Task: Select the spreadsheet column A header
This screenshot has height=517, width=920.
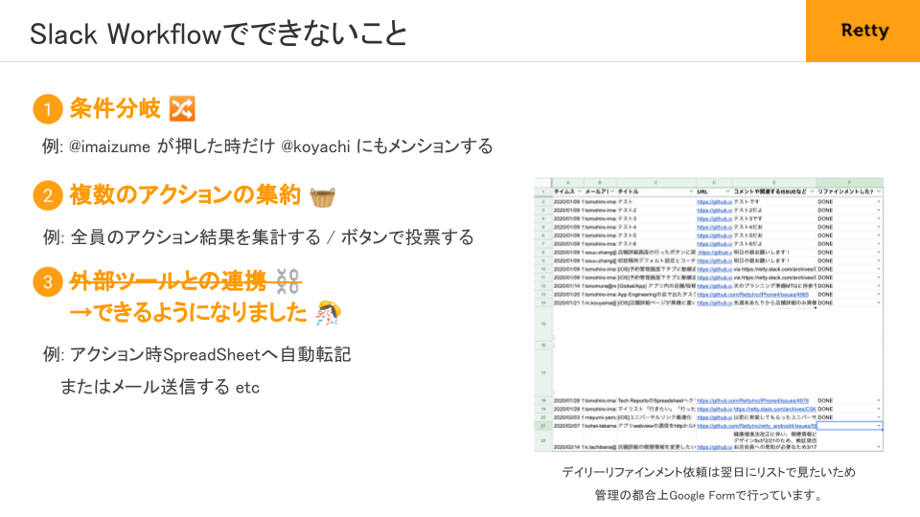Action: point(567,182)
